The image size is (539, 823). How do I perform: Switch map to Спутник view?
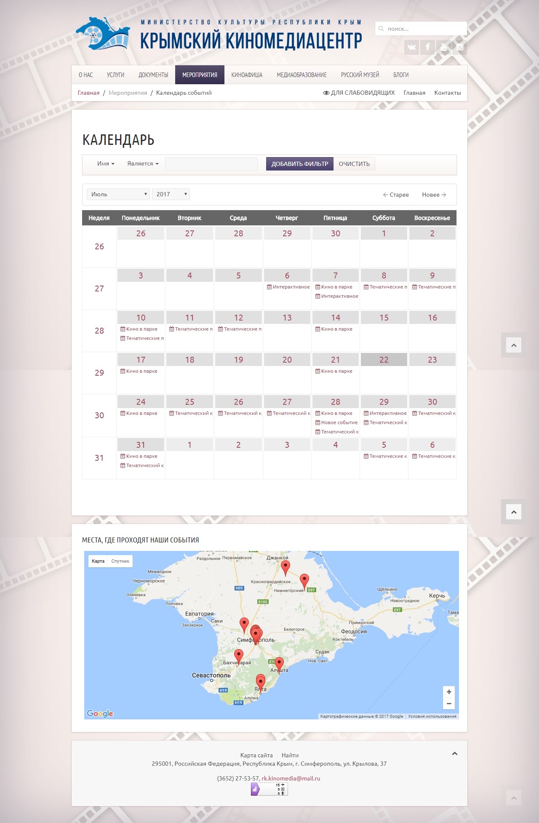pos(120,561)
